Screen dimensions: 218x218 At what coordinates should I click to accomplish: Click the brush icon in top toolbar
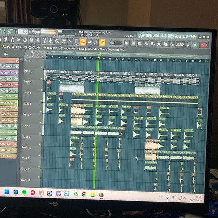tap(96, 43)
